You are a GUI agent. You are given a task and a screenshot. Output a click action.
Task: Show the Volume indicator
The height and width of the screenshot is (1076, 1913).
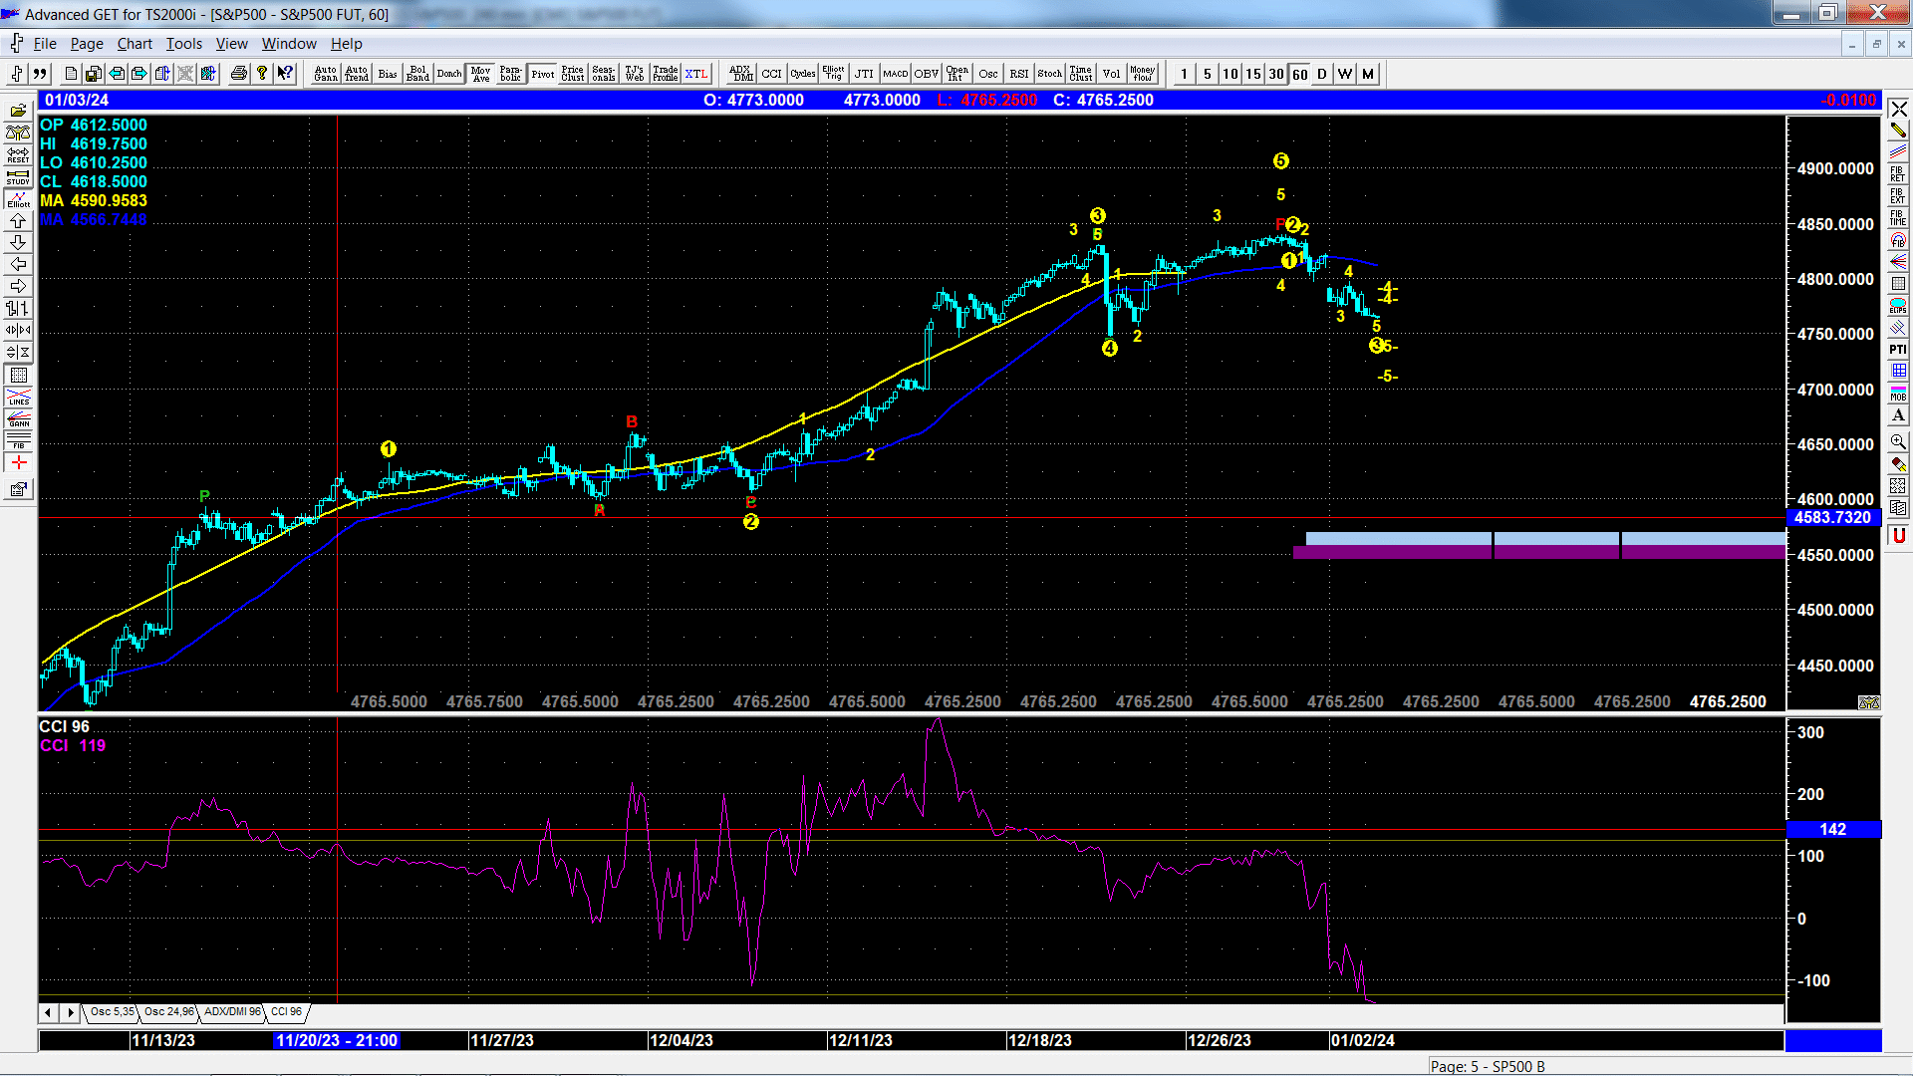(1112, 74)
